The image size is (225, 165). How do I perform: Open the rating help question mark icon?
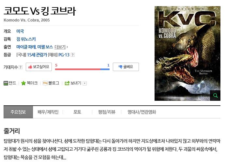click(73, 55)
